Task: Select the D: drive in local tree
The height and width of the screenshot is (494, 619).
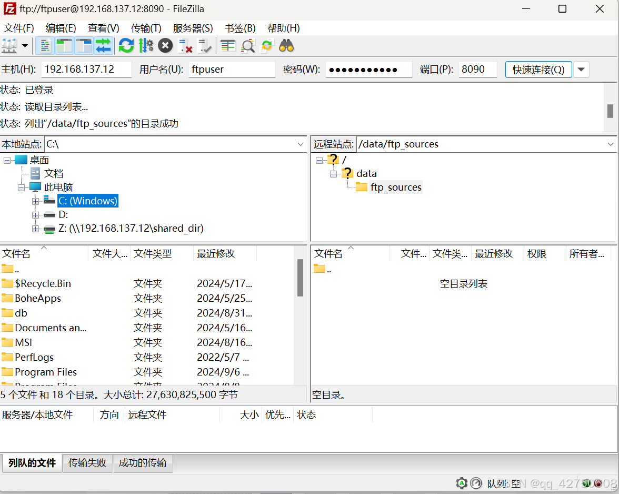Action: pos(63,215)
